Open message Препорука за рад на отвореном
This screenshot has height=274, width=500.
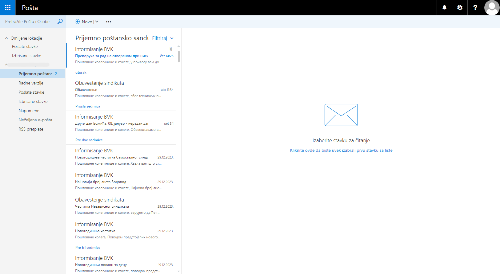point(121,56)
